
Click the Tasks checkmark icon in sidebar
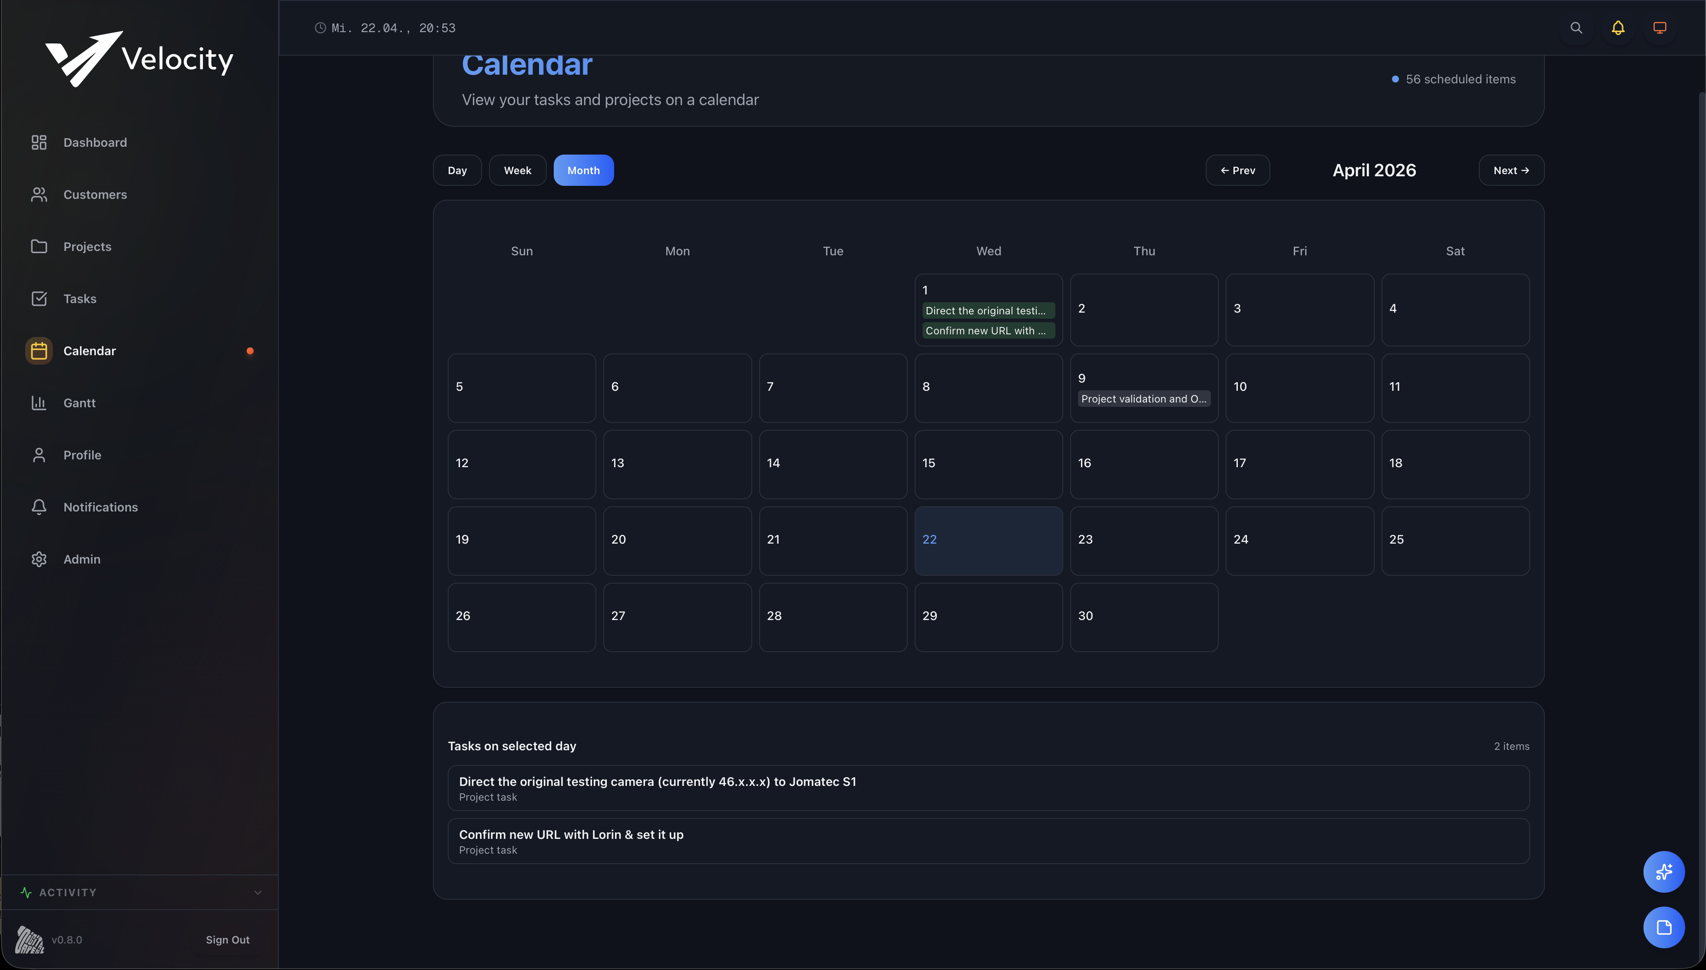click(39, 298)
